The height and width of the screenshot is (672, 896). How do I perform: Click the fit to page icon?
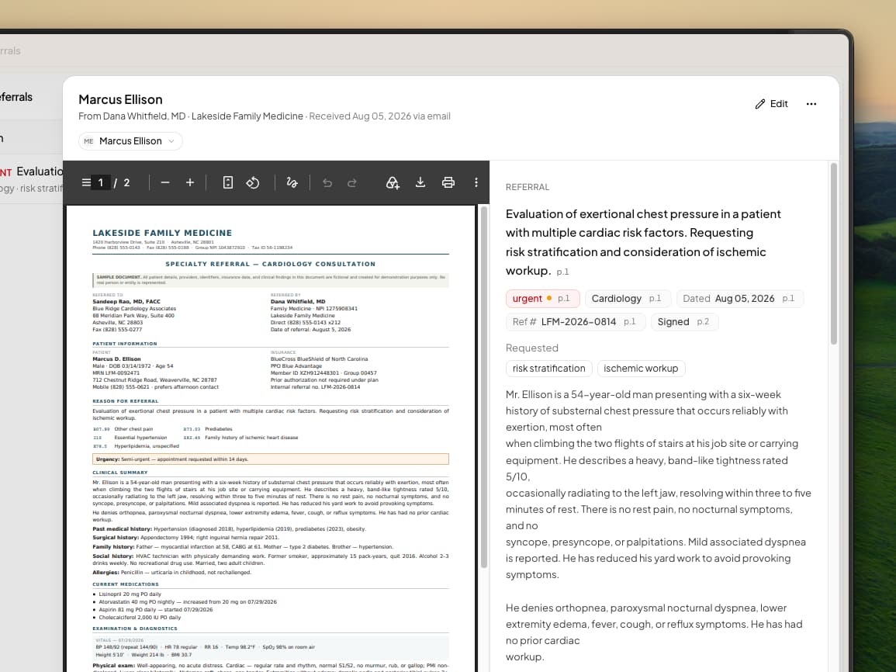227,182
